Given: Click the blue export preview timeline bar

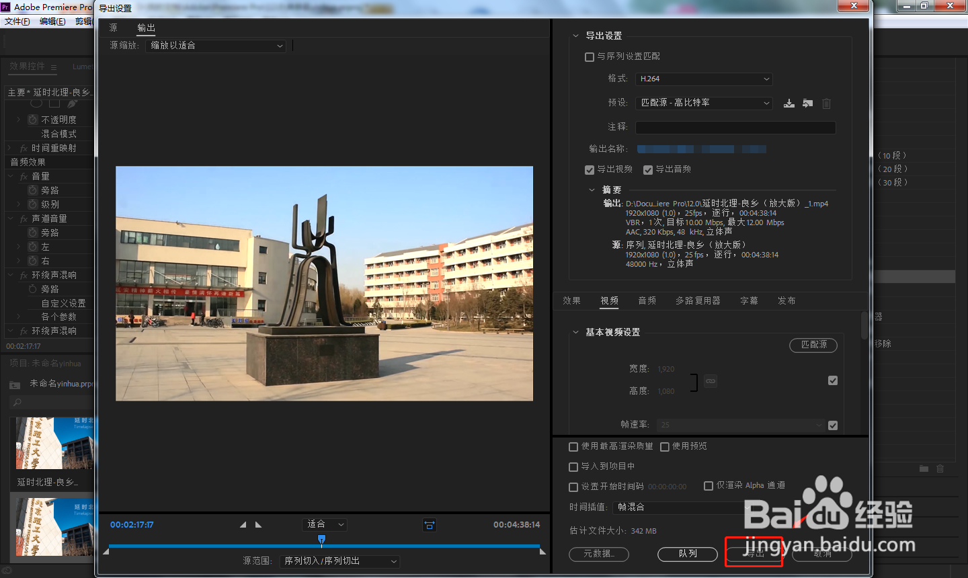Looking at the screenshot, I should pyautogui.click(x=324, y=546).
